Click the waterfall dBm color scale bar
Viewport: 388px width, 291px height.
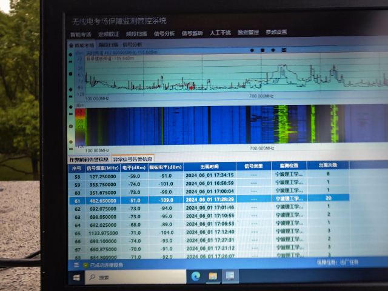[x=79, y=127]
